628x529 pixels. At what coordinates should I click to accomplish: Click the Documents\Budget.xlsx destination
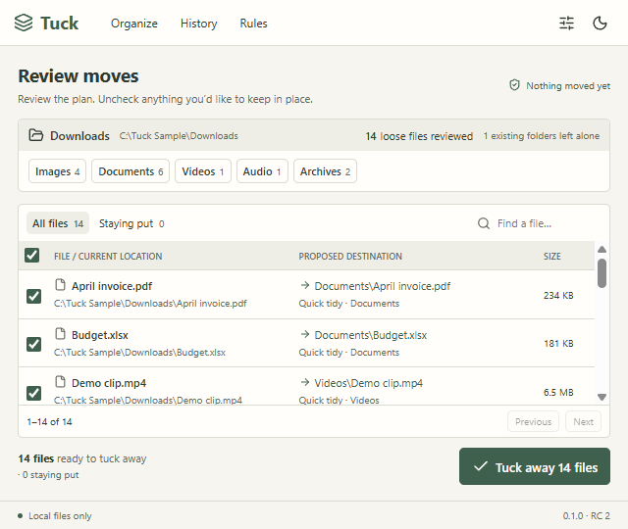coord(371,335)
